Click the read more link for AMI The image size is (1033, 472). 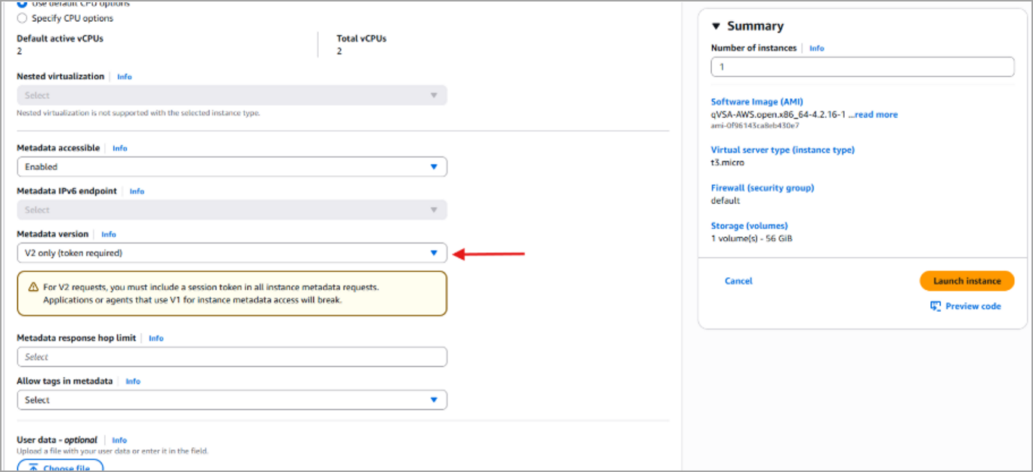pos(877,115)
